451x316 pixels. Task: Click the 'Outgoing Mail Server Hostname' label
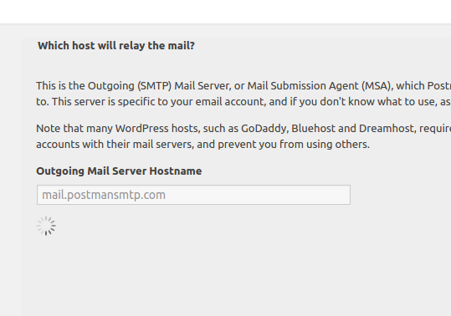pyautogui.click(x=119, y=171)
